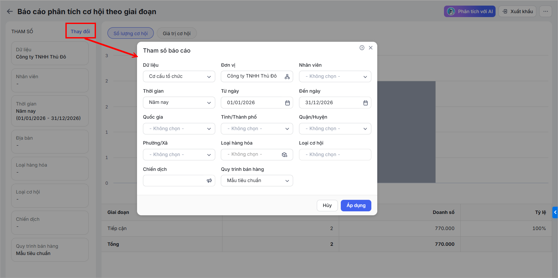Switch to Số lượng cơ hội tab
558x278 pixels.
130,33
